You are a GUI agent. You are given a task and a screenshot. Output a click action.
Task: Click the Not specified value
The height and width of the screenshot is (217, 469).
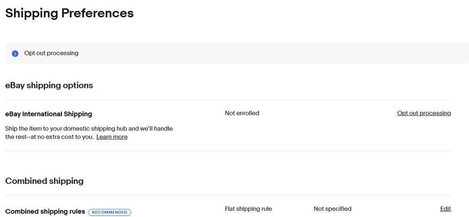(x=332, y=209)
